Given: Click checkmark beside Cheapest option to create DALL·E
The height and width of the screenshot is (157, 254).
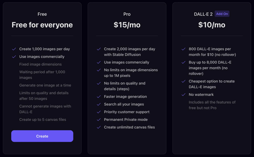Looking at the screenshot, I should 183,81.
